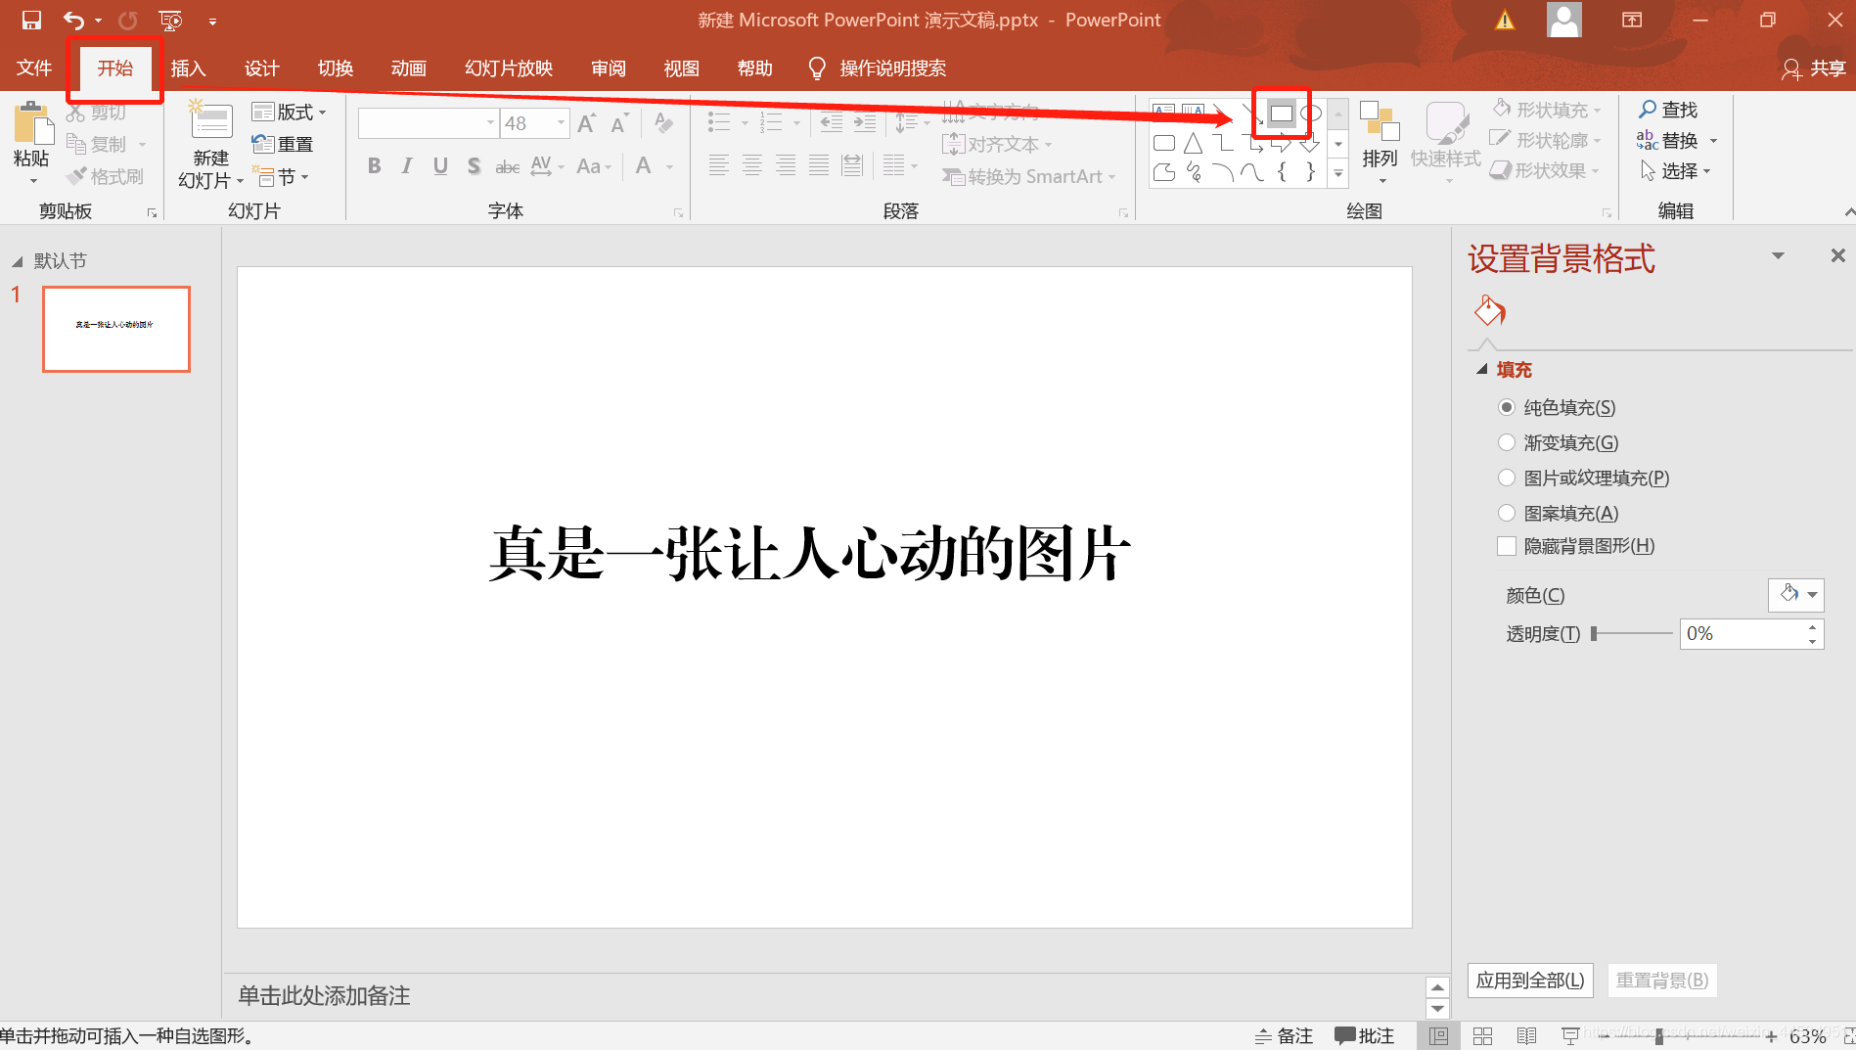Select the down arrow shape in gallery
Screen dimensions: 1856x1050
point(1311,144)
